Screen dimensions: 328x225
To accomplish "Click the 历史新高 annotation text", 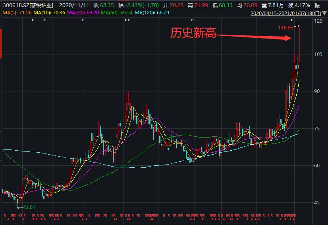I will pyautogui.click(x=193, y=33).
